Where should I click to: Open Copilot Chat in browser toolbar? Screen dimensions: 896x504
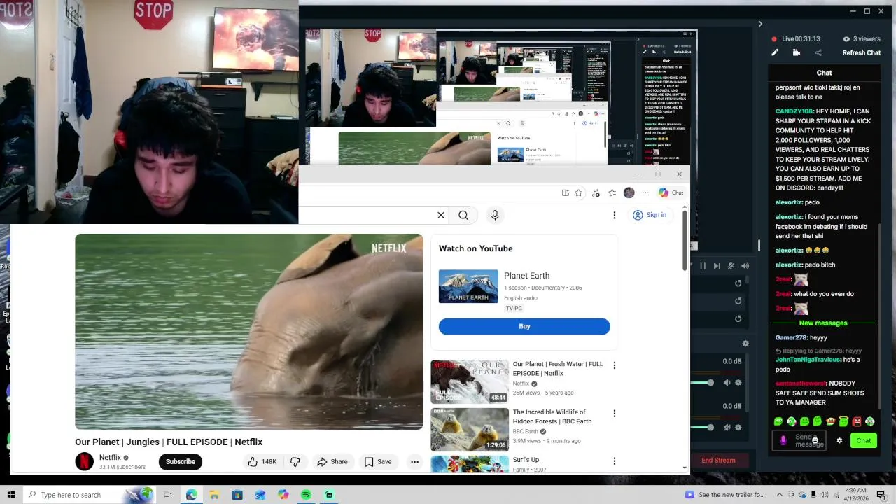pyautogui.click(x=671, y=193)
